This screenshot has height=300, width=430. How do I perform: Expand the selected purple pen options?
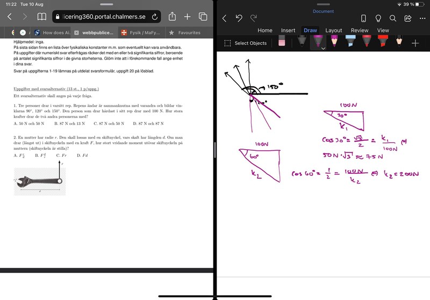pos(324,48)
